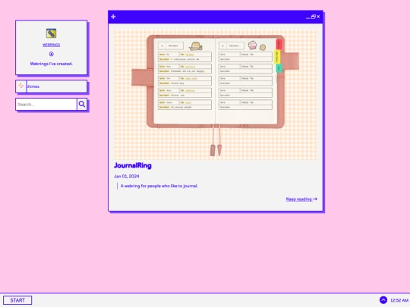Toggle the chimes music-note icon
Image resolution: width=410 pixels, height=307 pixels.
click(x=21, y=86)
